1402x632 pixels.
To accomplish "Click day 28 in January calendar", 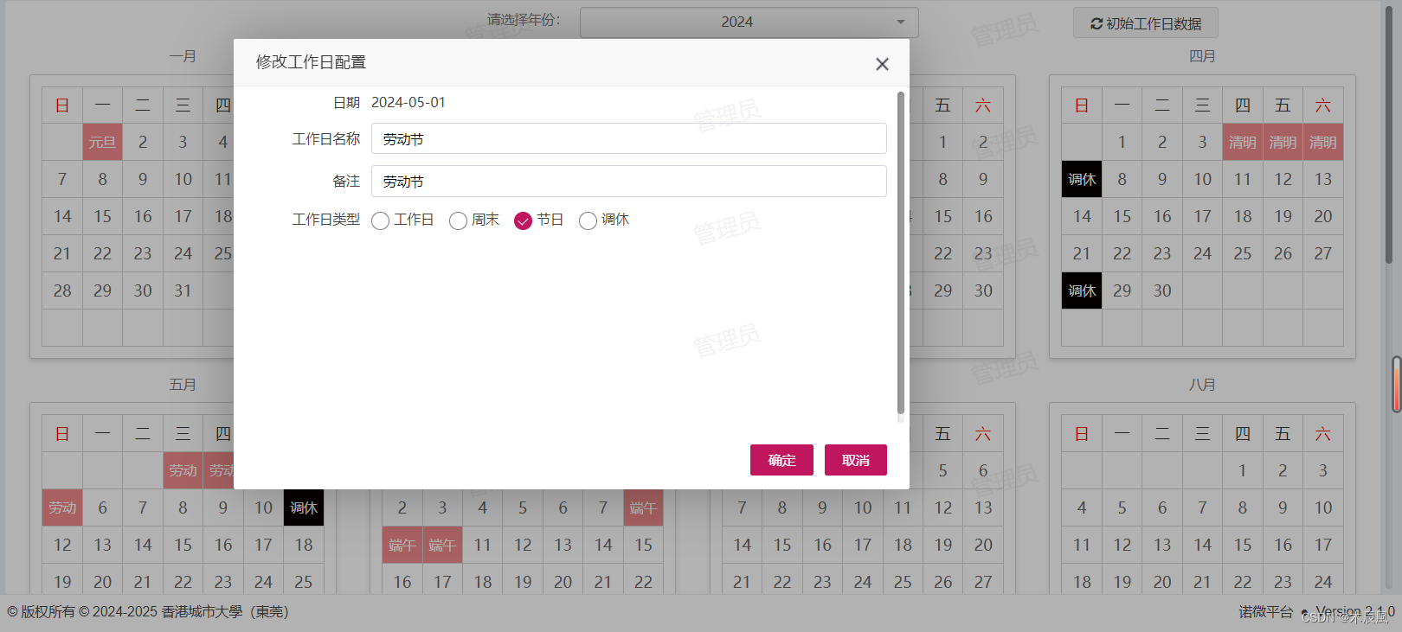I will pyautogui.click(x=62, y=290).
